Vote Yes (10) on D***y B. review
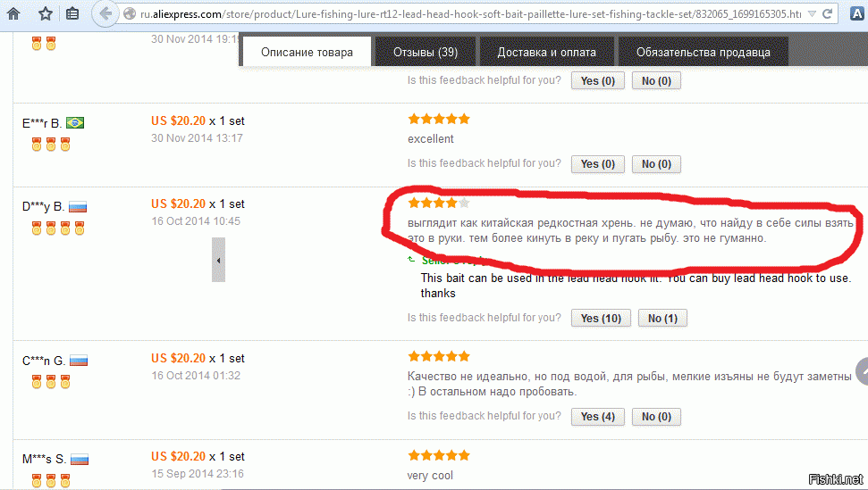The height and width of the screenshot is (490, 868). pos(601,319)
